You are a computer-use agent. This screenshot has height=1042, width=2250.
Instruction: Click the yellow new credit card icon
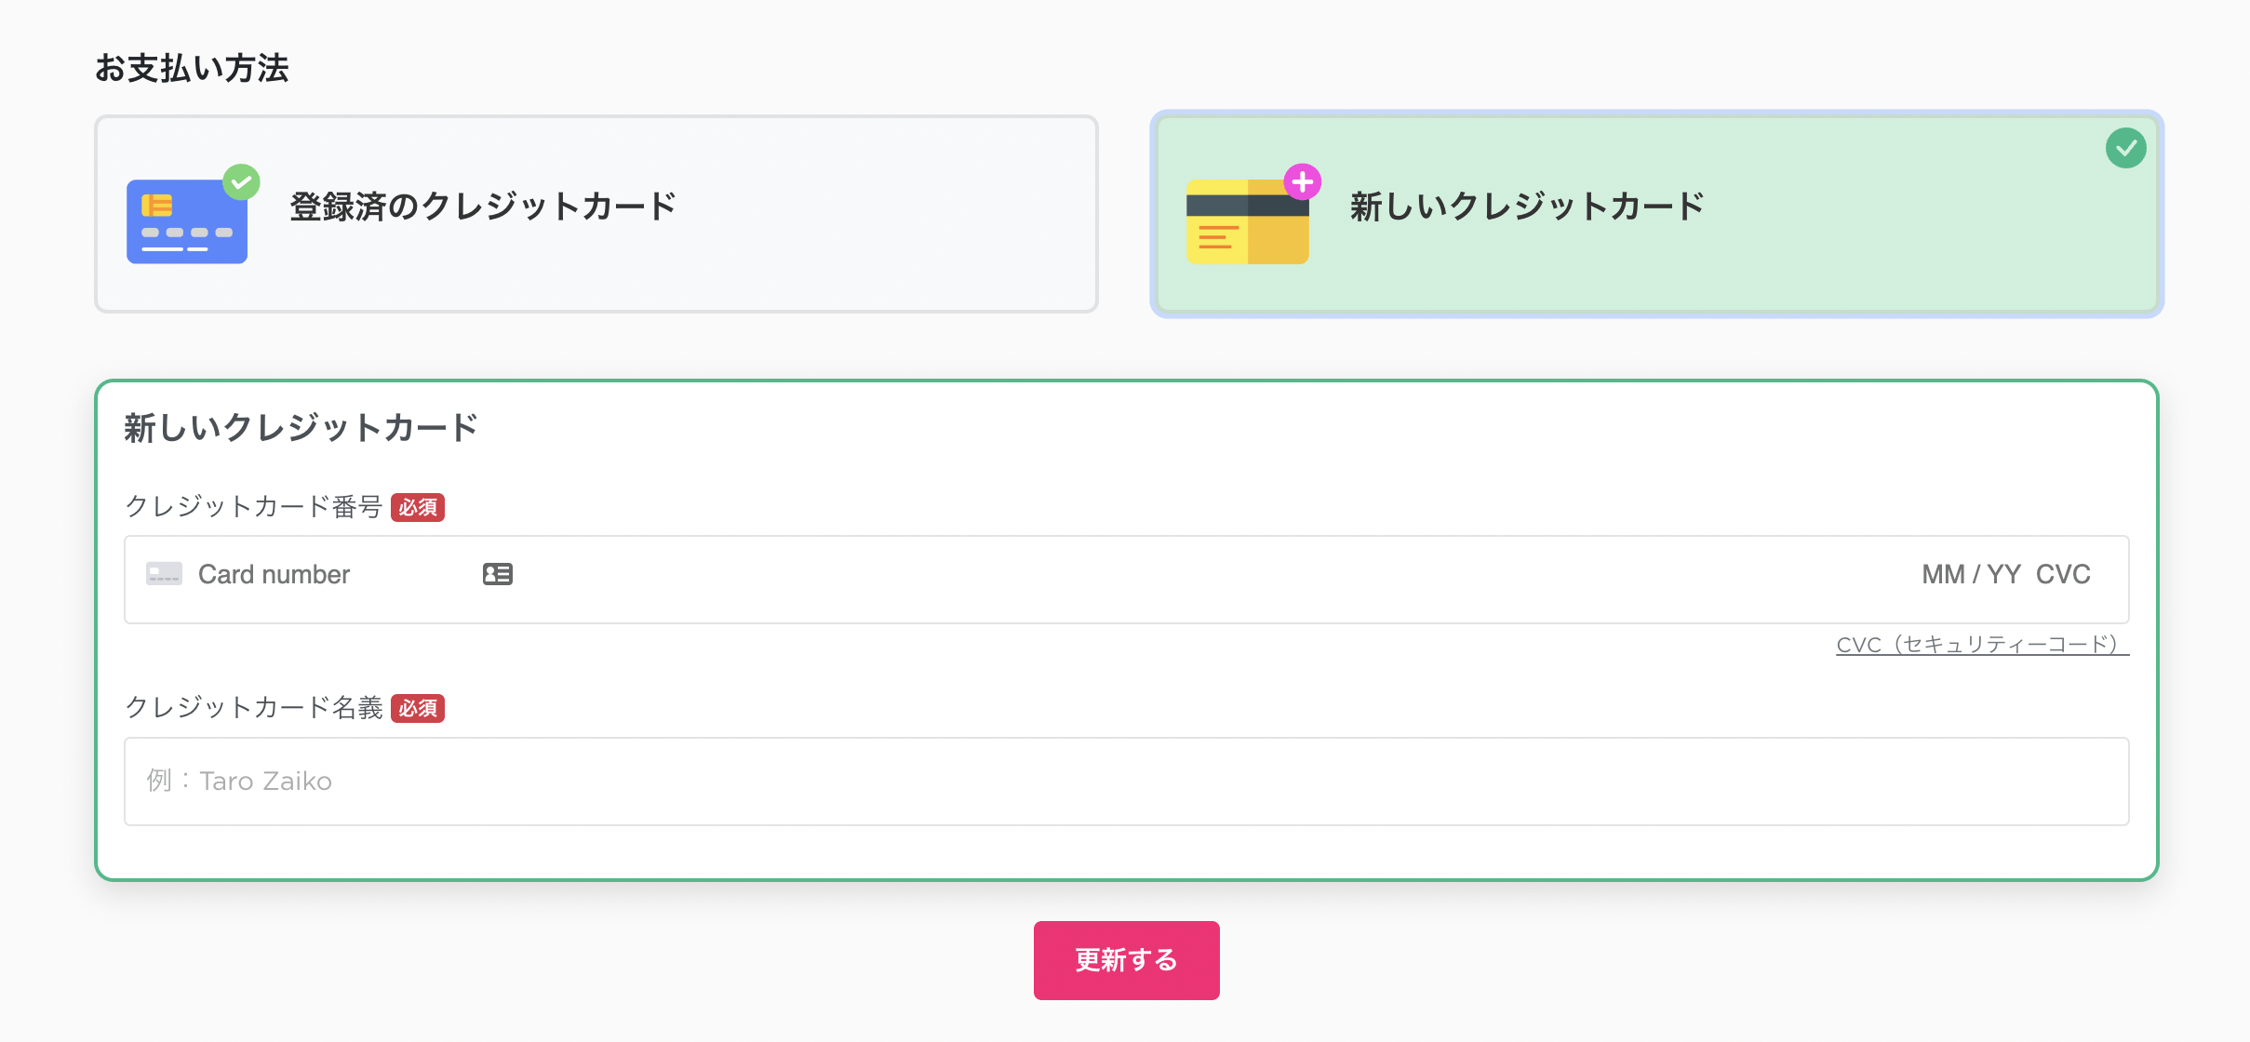1247,221
